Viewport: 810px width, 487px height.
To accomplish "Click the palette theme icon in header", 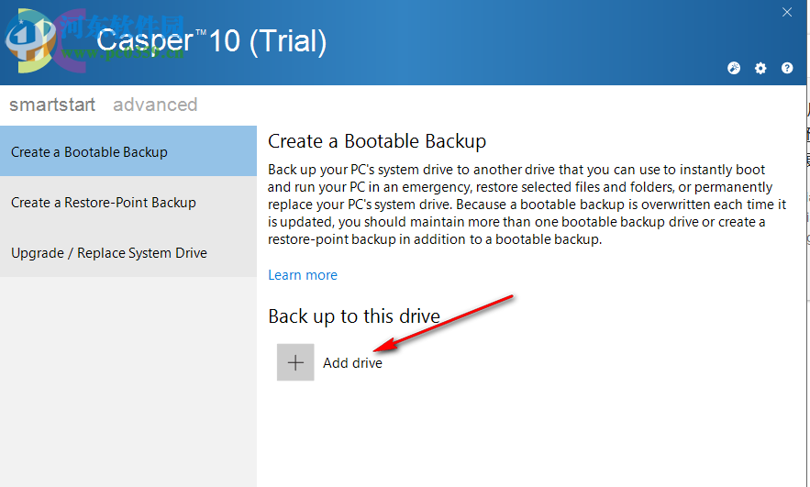I will pos(734,68).
